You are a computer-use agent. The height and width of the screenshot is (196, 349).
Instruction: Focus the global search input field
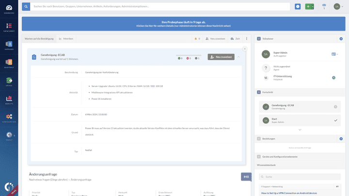pos(160,6)
